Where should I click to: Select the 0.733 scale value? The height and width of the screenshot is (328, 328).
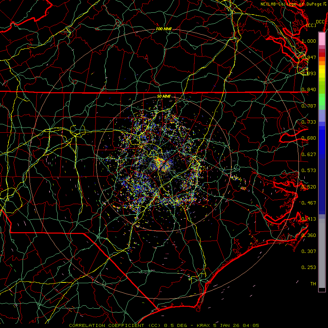pyautogui.click(x=309, y=122)
